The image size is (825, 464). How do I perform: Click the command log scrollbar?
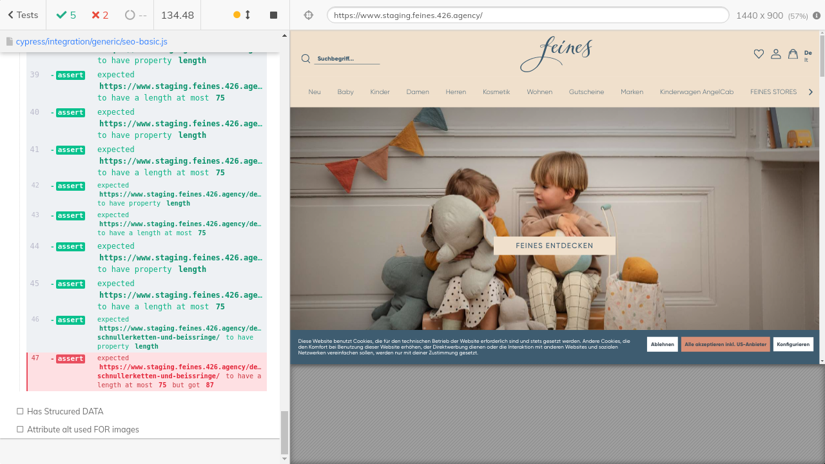284,432
